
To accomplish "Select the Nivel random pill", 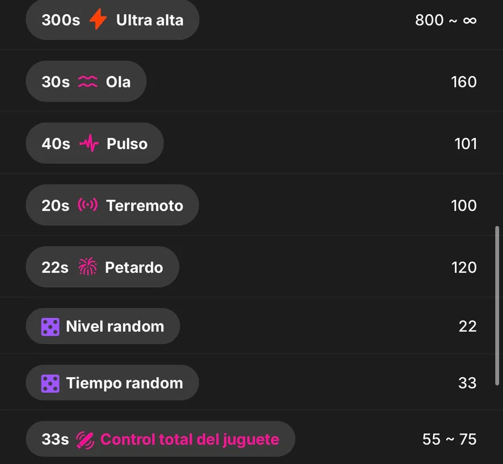I will point(103,327).
